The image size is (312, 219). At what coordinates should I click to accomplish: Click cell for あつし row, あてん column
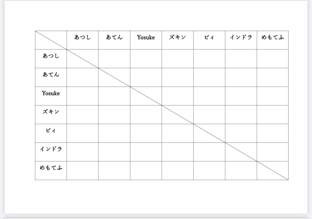(x=114, y=59)
